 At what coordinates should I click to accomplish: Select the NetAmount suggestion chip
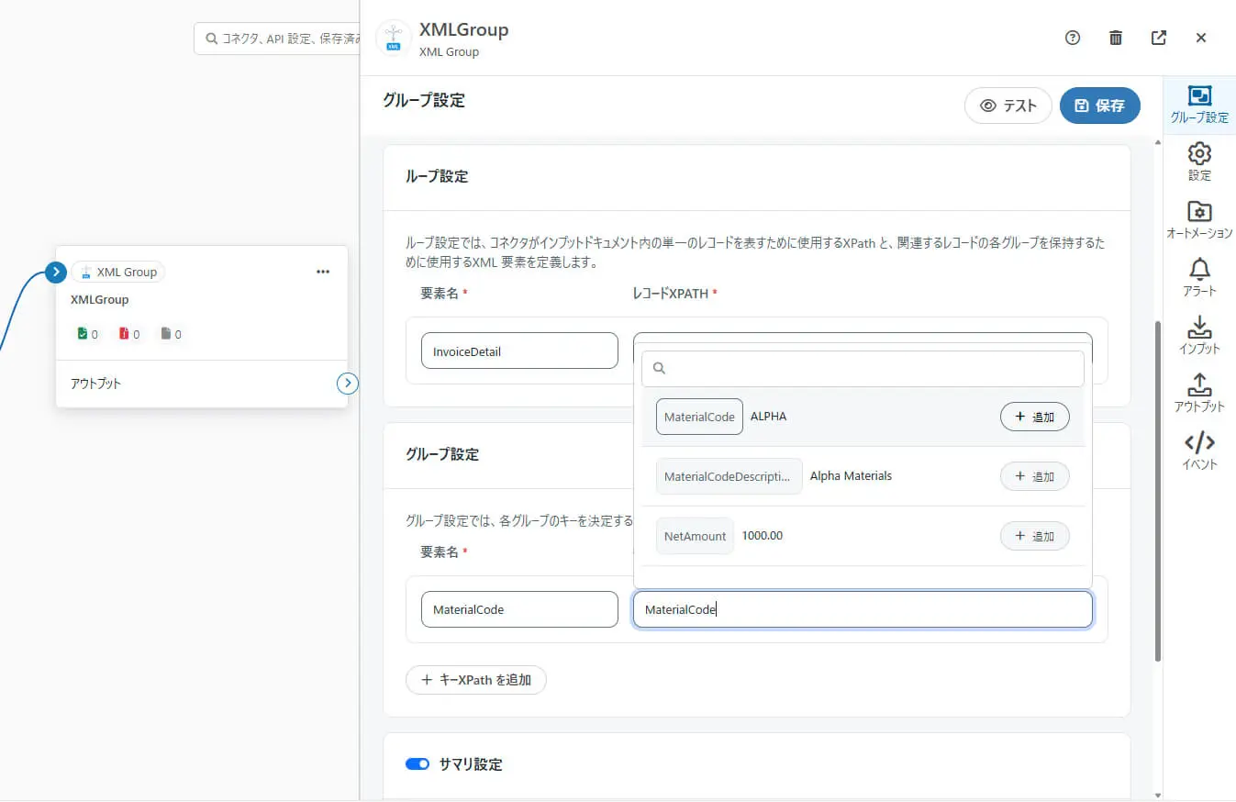coord(695,536)
